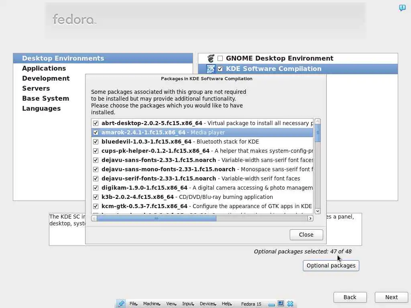Open the Devices menu
This screenshot has width=411, height=308.
pos(208,304)
